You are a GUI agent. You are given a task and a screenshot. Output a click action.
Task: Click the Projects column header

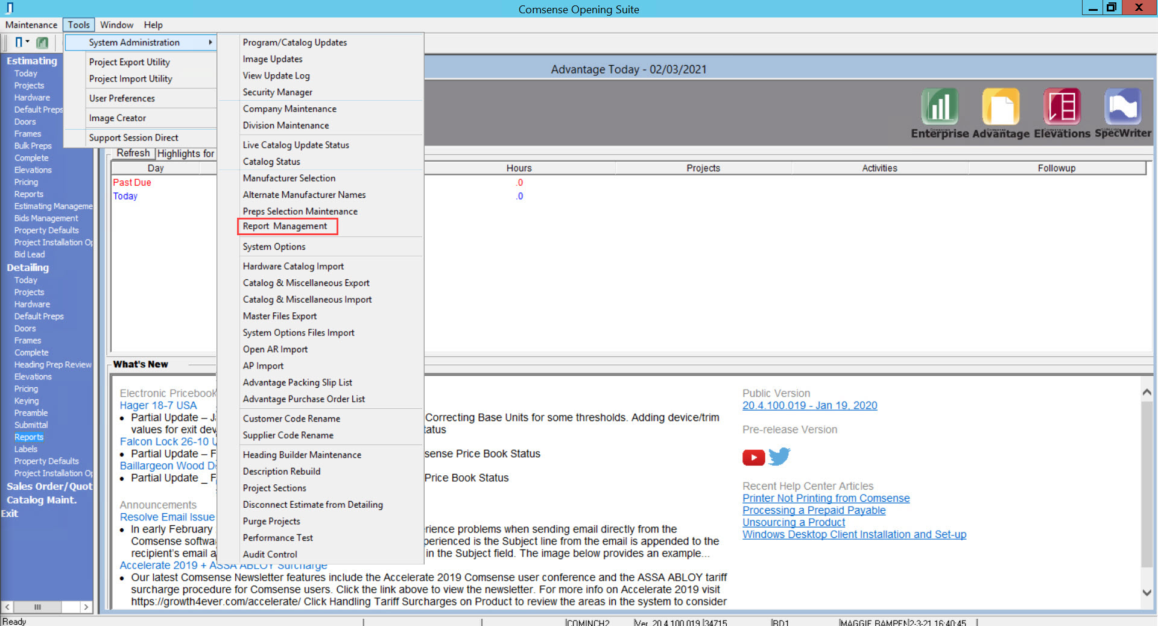tap(703, 168)
